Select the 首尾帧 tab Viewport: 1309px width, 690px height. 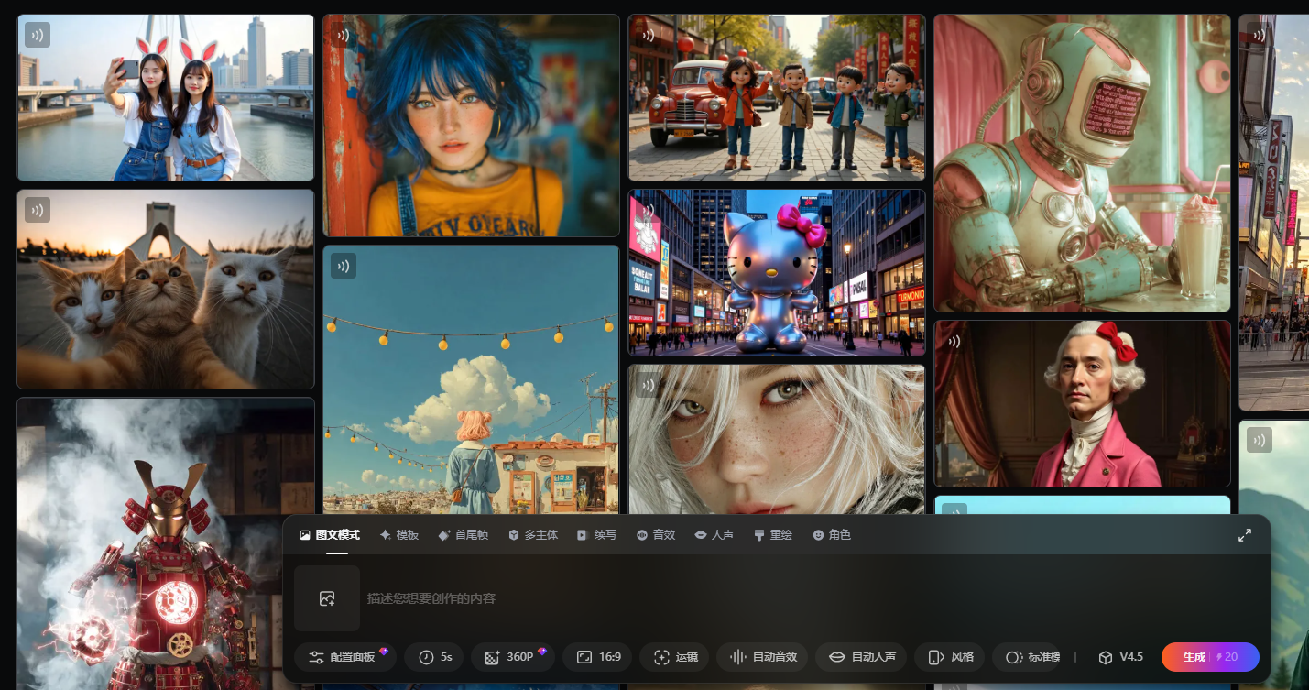point(464,535)
